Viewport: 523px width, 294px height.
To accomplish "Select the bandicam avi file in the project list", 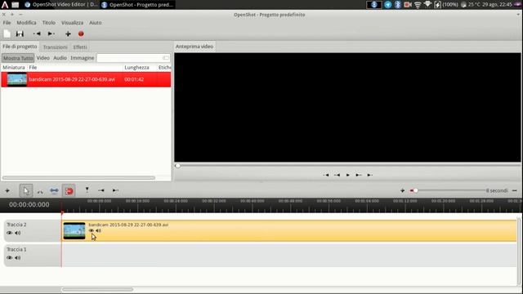I will coord(86,80).
